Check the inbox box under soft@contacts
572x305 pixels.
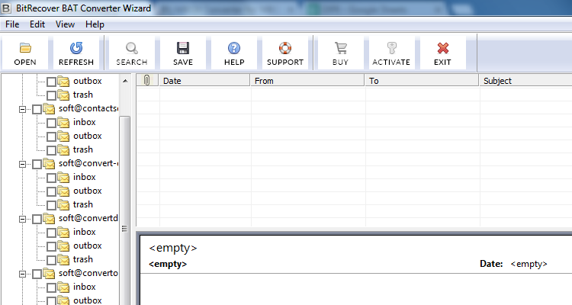(51, 123)
